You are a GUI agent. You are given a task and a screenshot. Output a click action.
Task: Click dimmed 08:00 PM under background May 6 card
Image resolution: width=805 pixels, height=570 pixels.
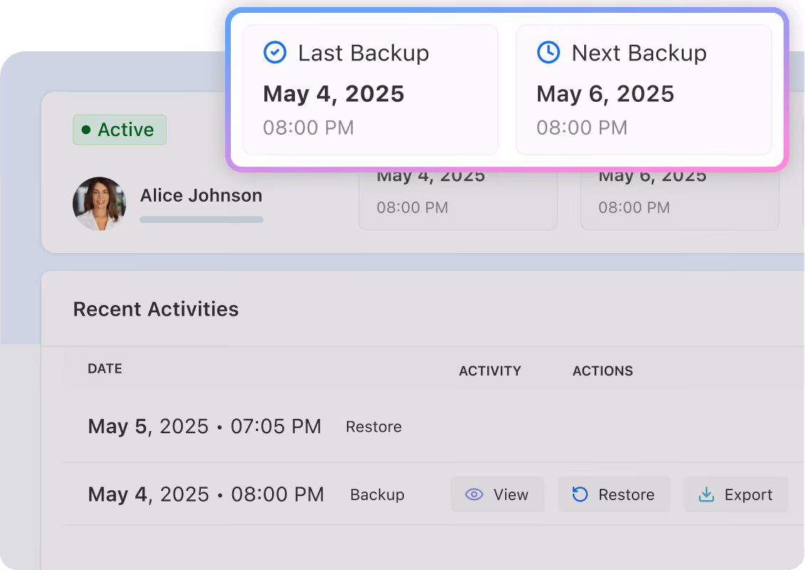pyautogui.click(x=634, y=207)
